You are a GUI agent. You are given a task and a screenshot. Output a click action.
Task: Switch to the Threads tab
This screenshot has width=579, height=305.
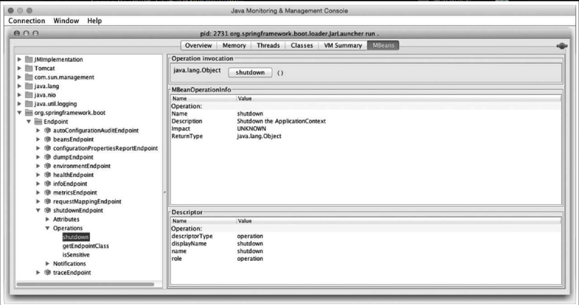268,45
